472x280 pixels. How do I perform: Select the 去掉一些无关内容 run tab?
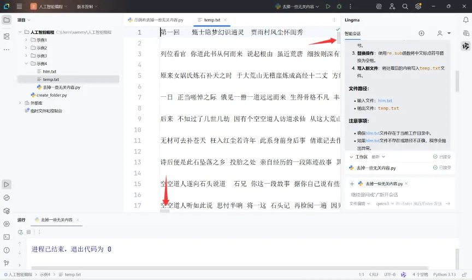57,220
